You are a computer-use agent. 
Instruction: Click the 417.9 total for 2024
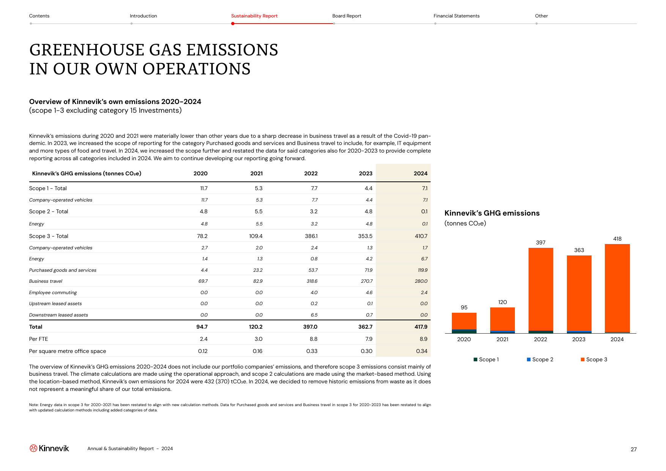coord(421,327)
